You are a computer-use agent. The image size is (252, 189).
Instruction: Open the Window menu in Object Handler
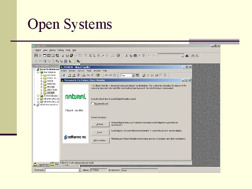click(97, 71)
